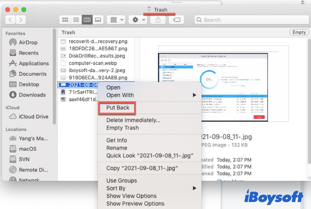Select the highlighted 2021-09-08 file row
The image size is (311, 209).
[x=78, y=85]
